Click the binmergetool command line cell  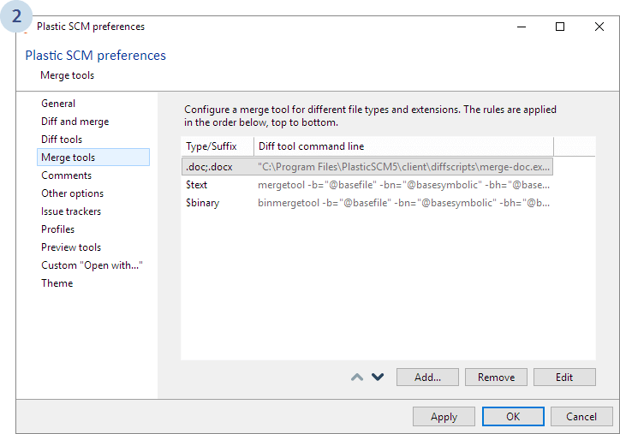[x=403, y=203]
